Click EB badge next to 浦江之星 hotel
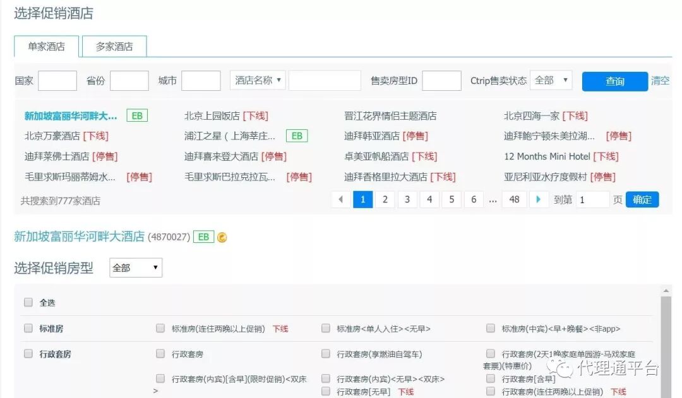This screenshot has width=682, height=398. 297,136
